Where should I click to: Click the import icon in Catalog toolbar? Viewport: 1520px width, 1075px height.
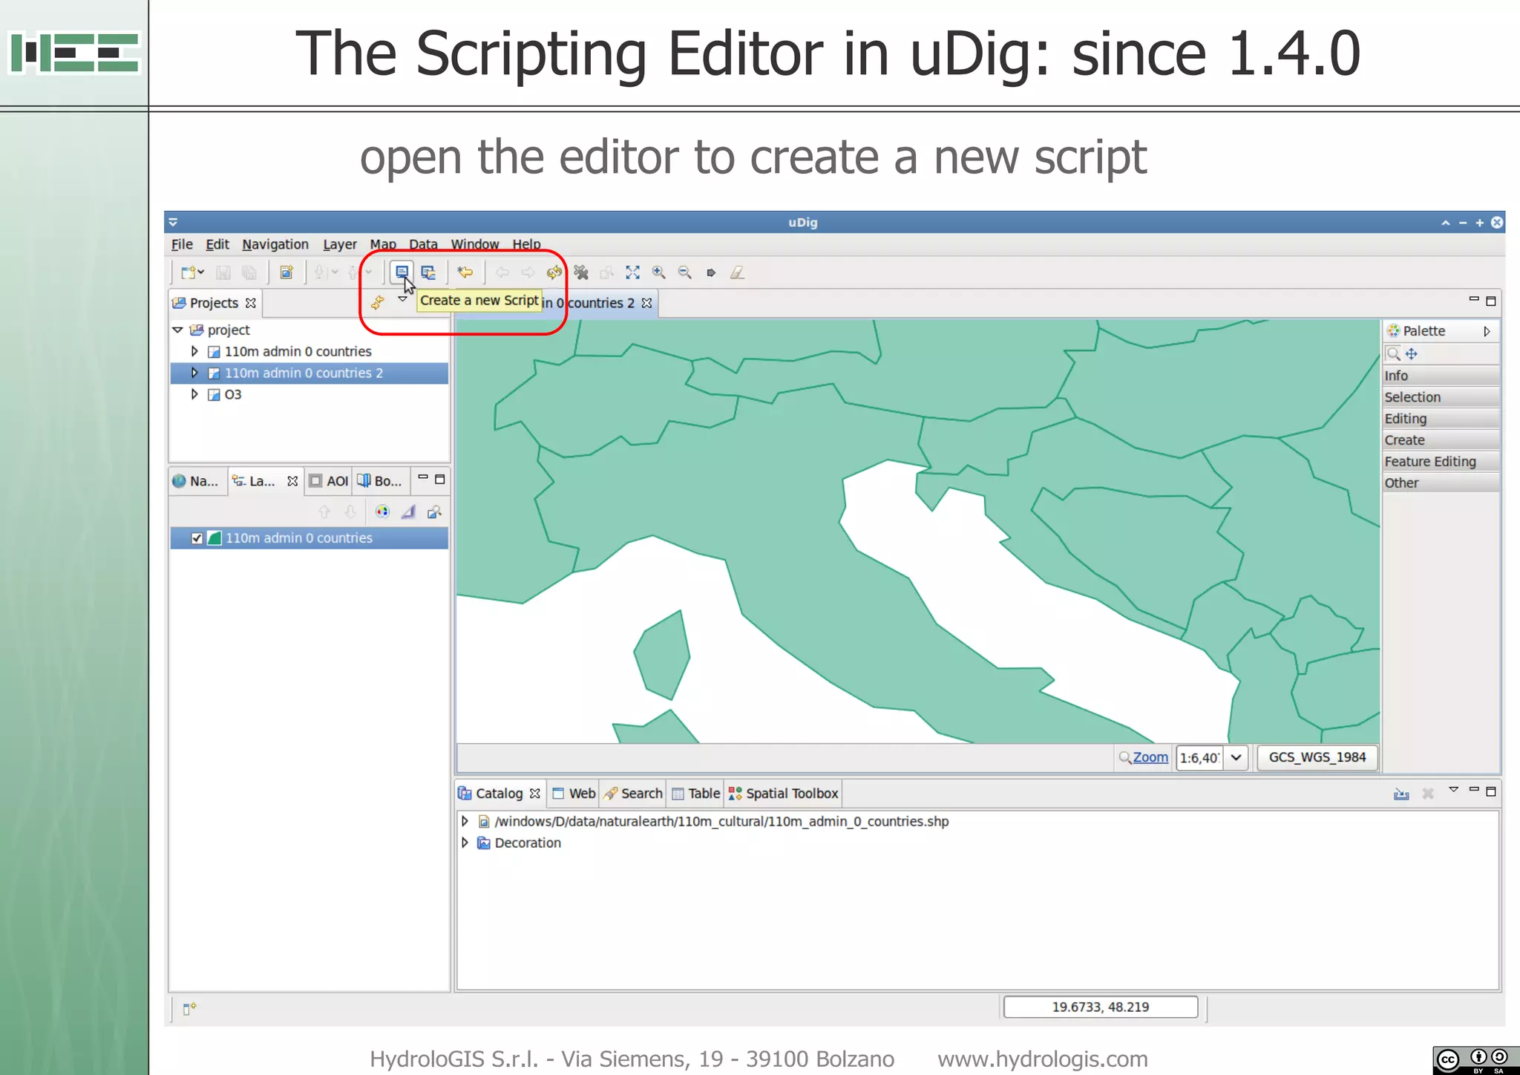[x=1401, y=794]
